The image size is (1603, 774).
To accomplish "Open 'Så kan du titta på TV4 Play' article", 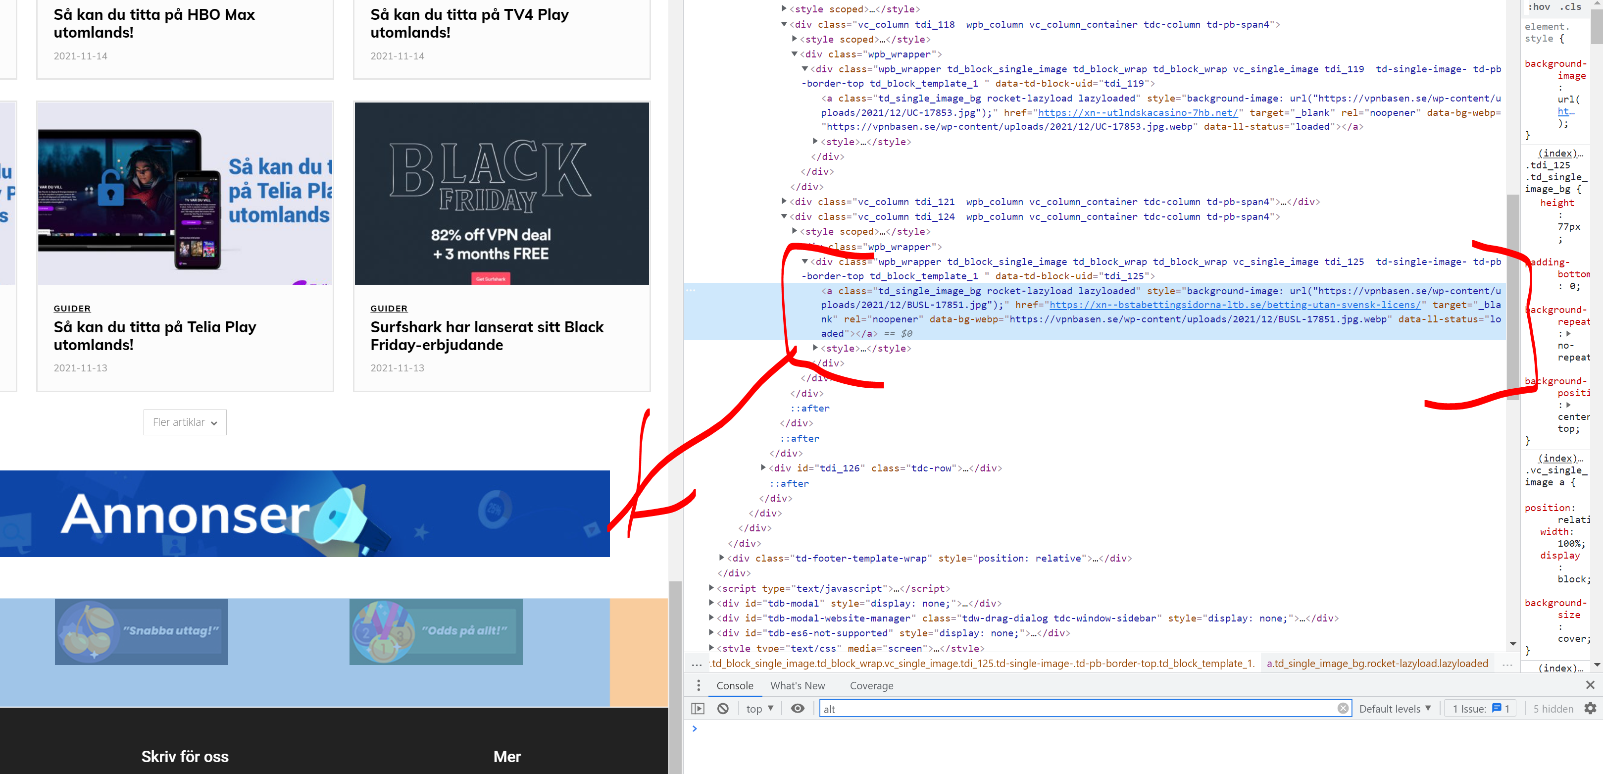I will [x=470, y=23].
